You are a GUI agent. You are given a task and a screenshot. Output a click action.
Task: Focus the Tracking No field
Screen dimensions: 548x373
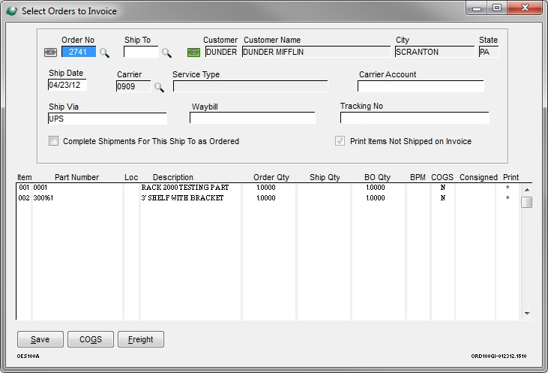[x=415, y=118]
